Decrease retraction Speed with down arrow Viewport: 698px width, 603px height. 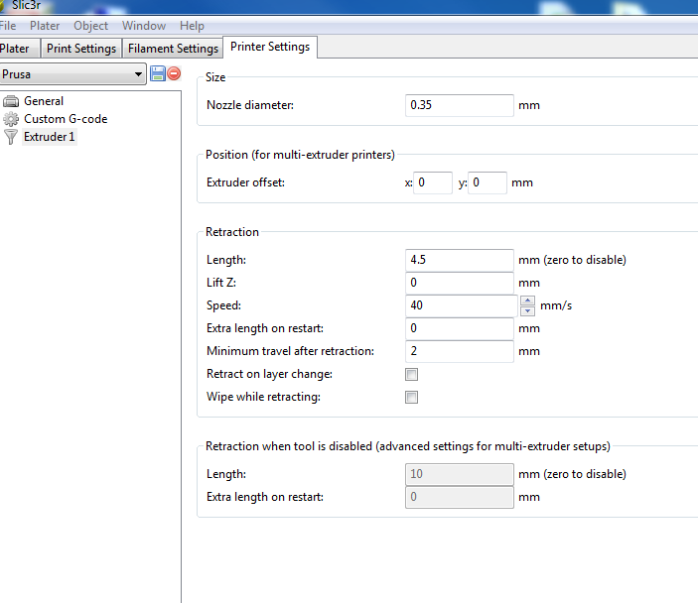[527, 310]
